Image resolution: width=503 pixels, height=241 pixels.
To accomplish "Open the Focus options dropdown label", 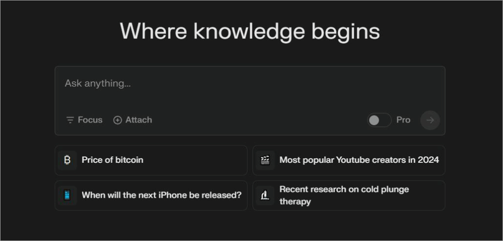I will pyautogui.click(x=90, y=120).
